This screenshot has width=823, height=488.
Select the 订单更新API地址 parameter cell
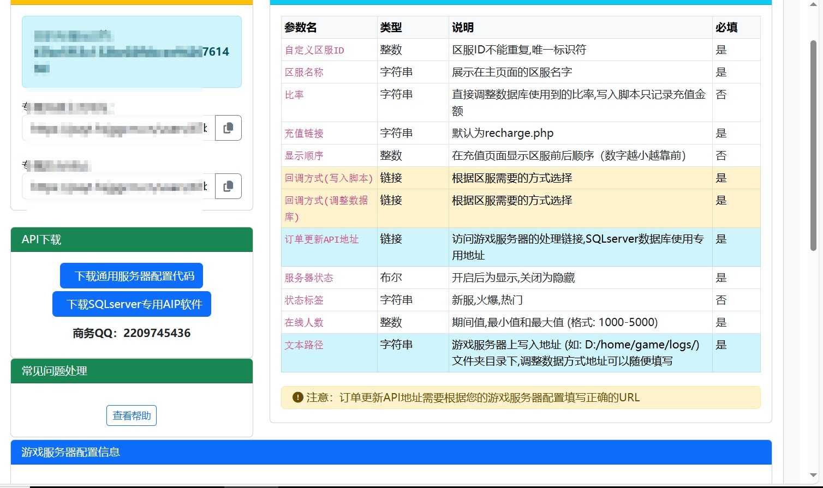point(321,239)
